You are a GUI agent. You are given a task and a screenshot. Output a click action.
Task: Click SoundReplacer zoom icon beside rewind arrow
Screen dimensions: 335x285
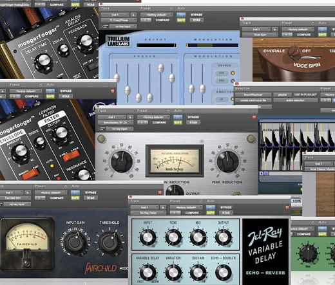coord(266,173)
